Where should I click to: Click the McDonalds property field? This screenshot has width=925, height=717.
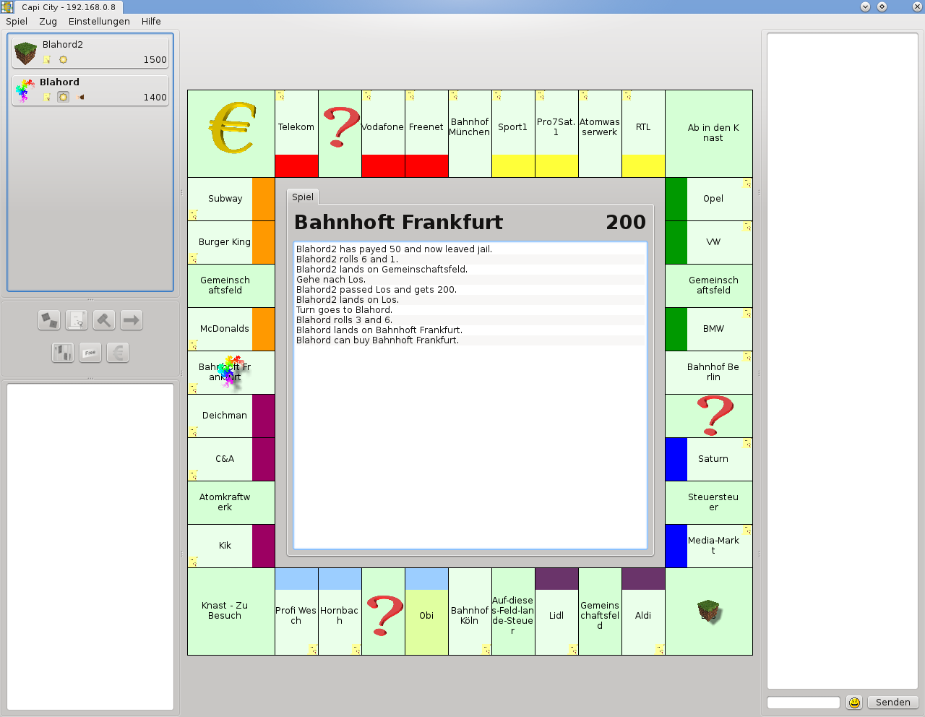click(x=231, y=329)
